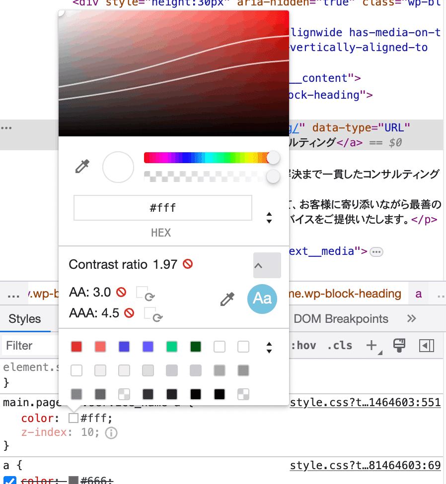Click the HEX color value input field
This screenshot has width=446, height=484.
[x=163, y=208]
